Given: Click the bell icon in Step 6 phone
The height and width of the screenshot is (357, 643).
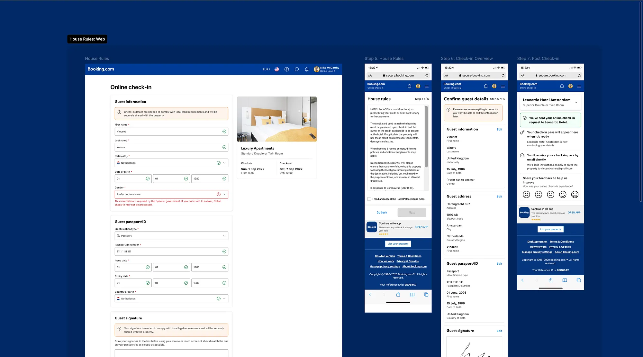Looking at the screenshot, I should [485, 86].
